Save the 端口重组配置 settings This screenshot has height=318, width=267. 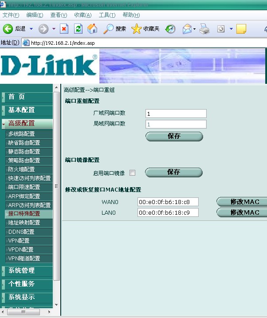(x=174, y=136)
